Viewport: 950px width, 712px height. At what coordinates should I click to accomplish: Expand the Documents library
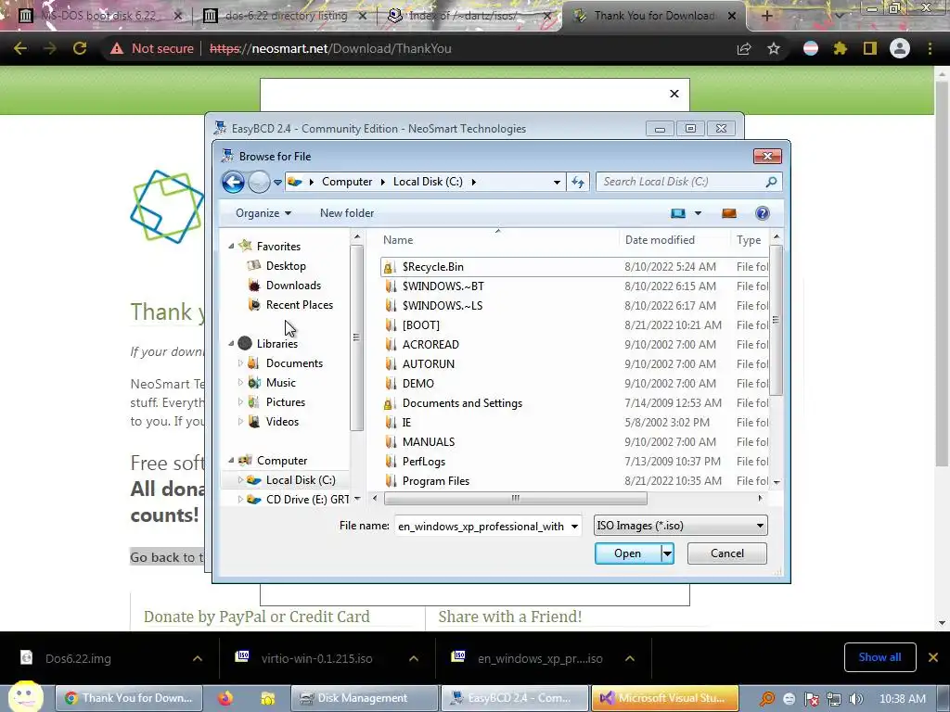[x=240, y=363]
